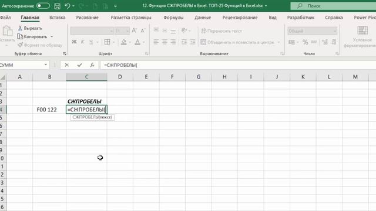Switch to the Рисование tab
The image size is (376, 211).
88,18
